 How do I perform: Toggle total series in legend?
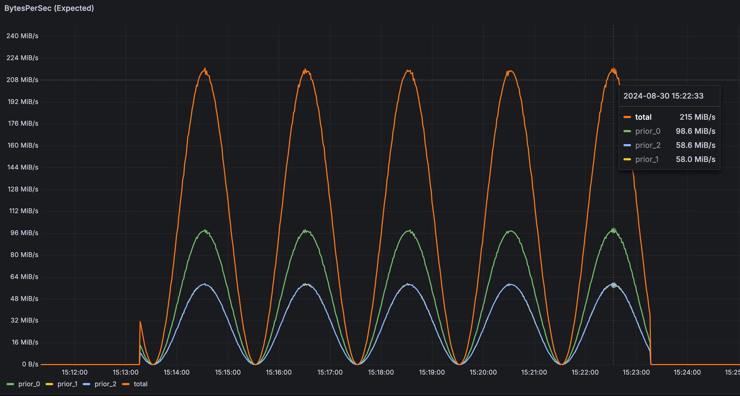tap(140, 384)
